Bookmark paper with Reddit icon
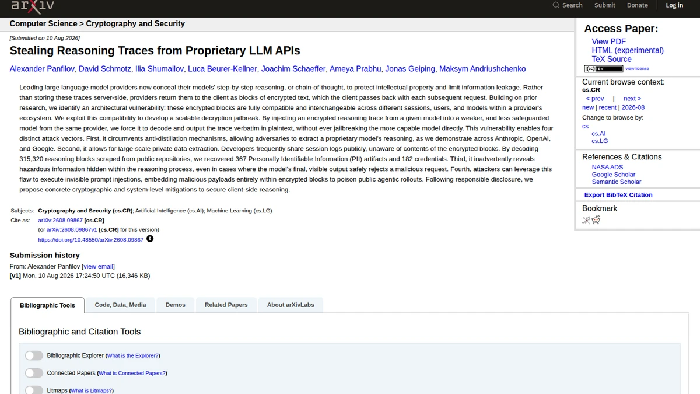The width and height of the screenshot is (700, 394). (x=596, y=220)
